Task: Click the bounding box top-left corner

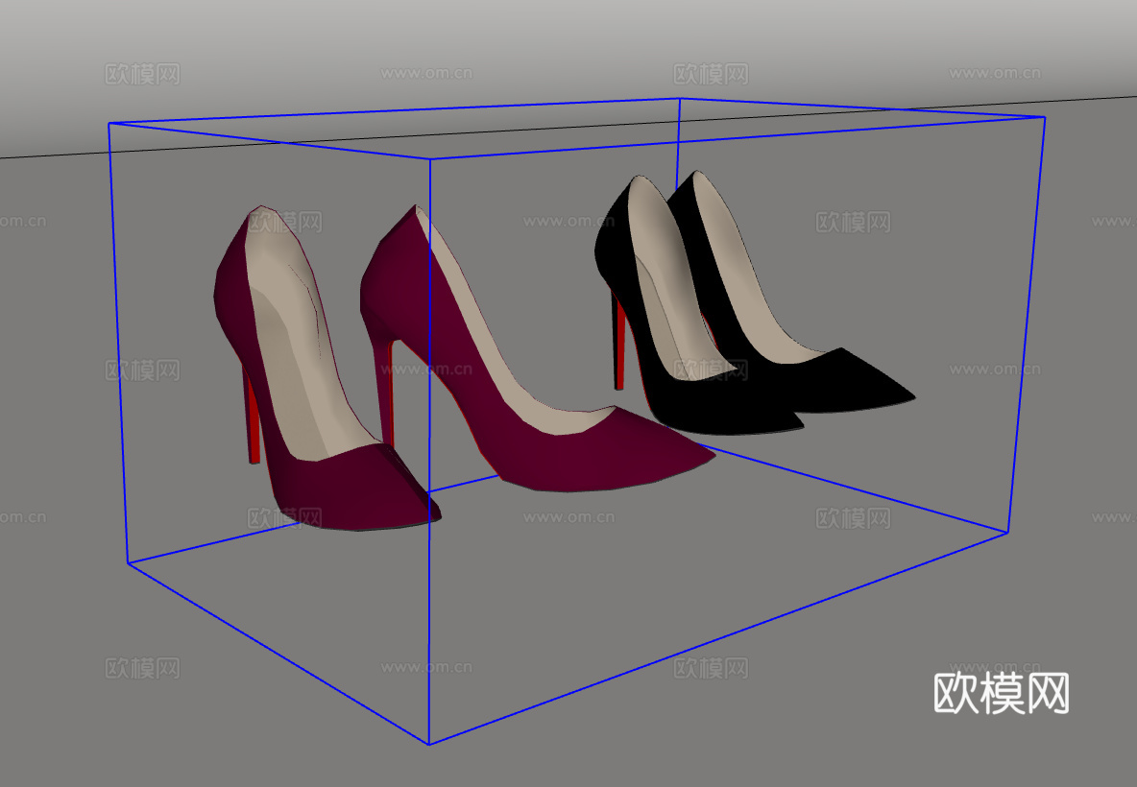Action: tap(109, 124)
